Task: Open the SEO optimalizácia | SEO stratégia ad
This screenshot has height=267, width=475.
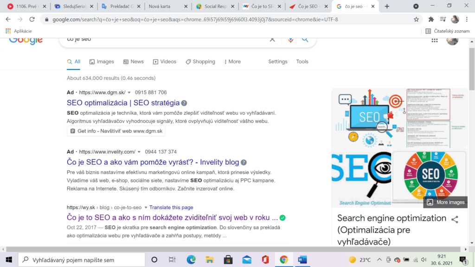Action: [x=123, y=103]
